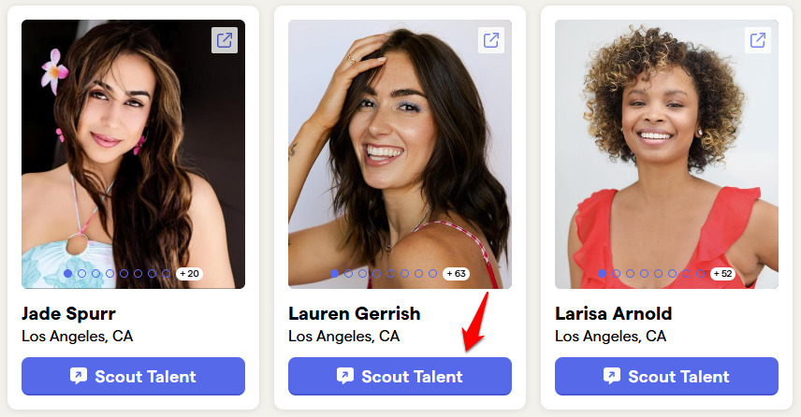This screenshot has width=801, height=417.
Task: Open Jade Spurr's profile in new tab icon
Action: (x=225, y=40)
